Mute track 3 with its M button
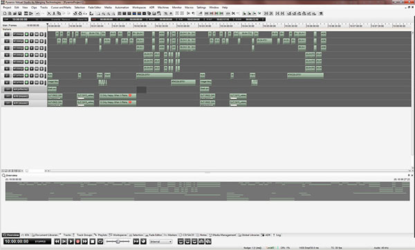415x250 pixels. coord(37,48)
